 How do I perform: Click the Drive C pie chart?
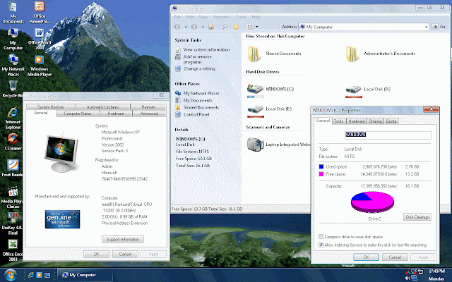(372, 202)
